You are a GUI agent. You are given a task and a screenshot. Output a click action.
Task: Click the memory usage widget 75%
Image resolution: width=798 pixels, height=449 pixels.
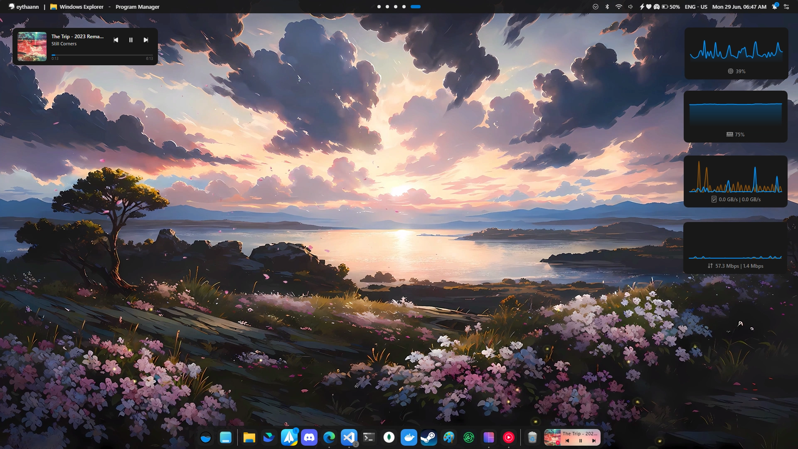point(736,117)
